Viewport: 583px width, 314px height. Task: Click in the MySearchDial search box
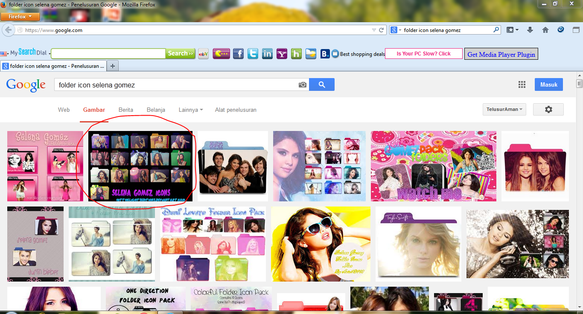108,54
